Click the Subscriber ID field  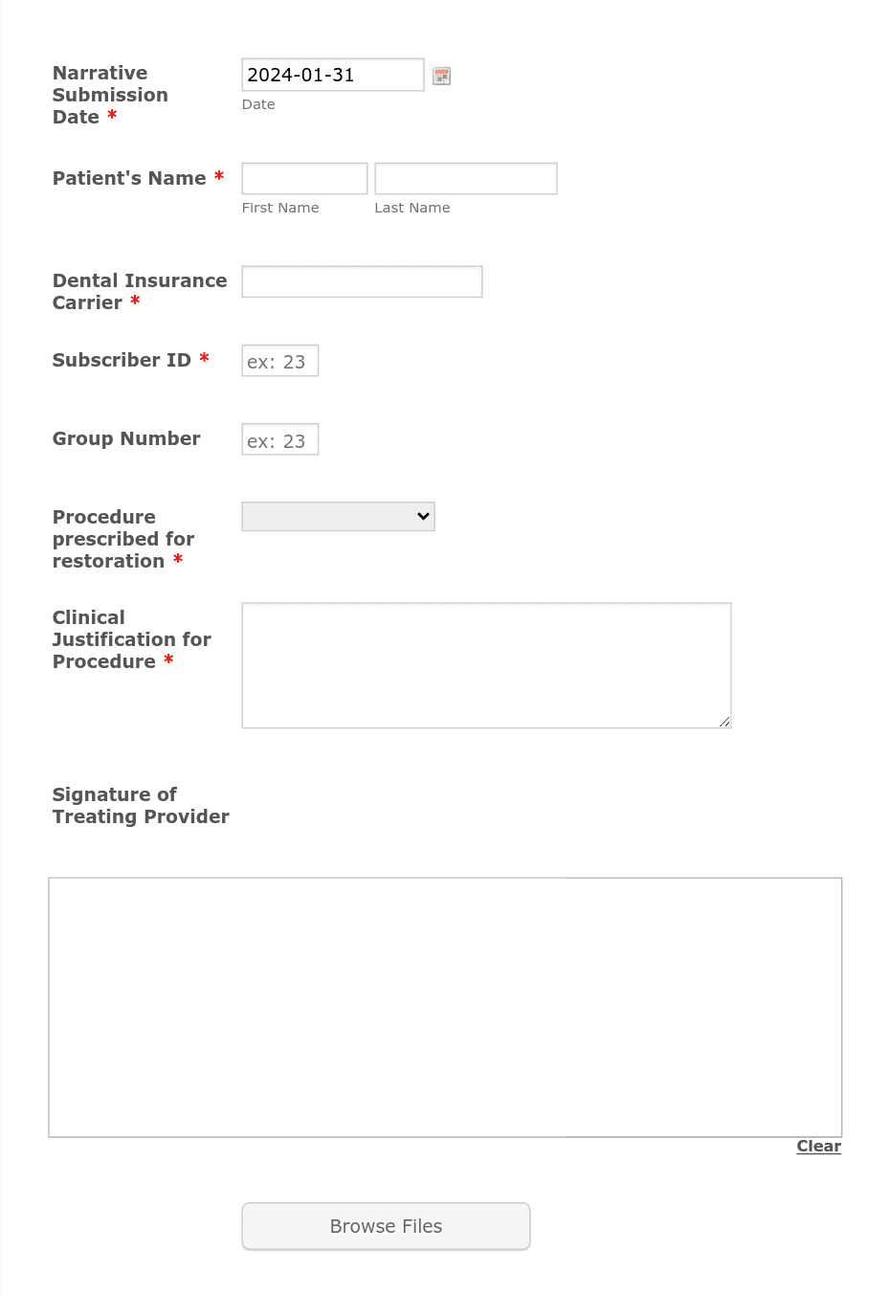[x=279, y=360]
